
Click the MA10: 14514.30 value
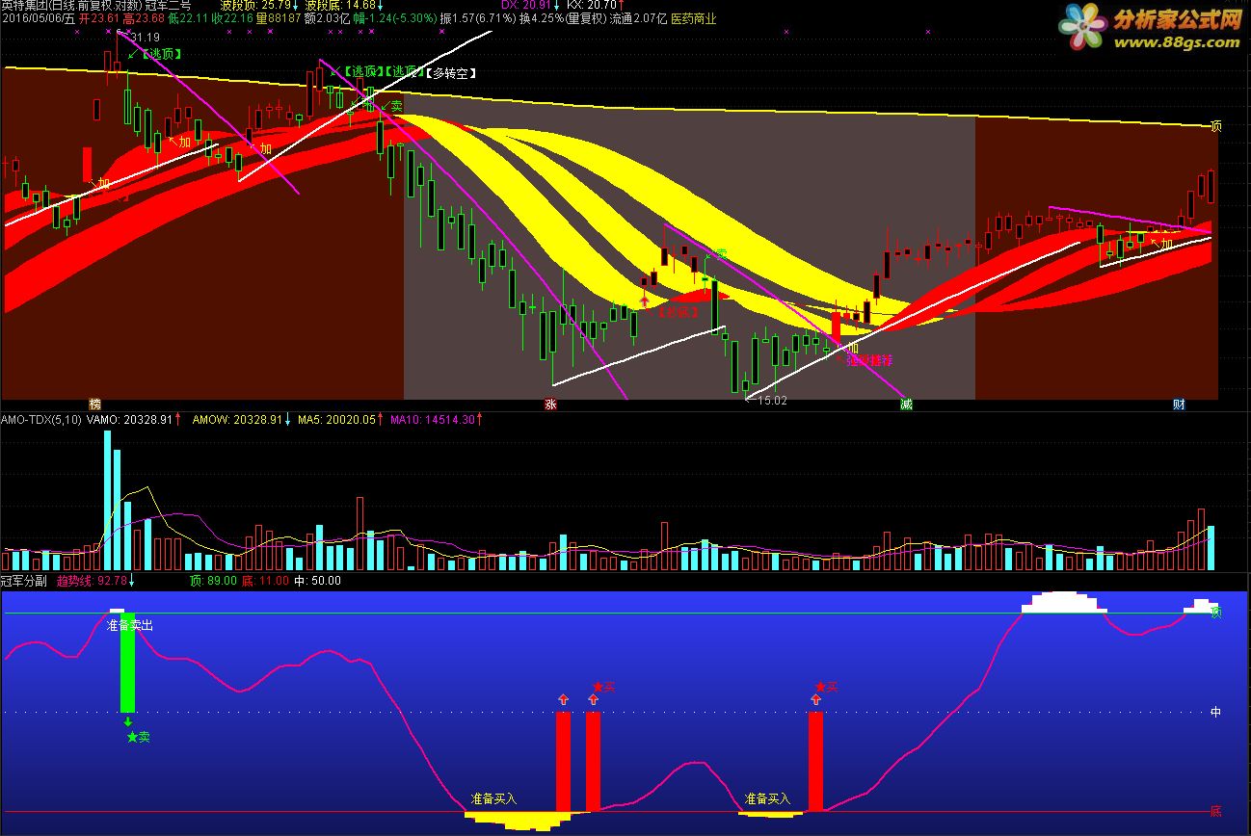pos(433,420)
